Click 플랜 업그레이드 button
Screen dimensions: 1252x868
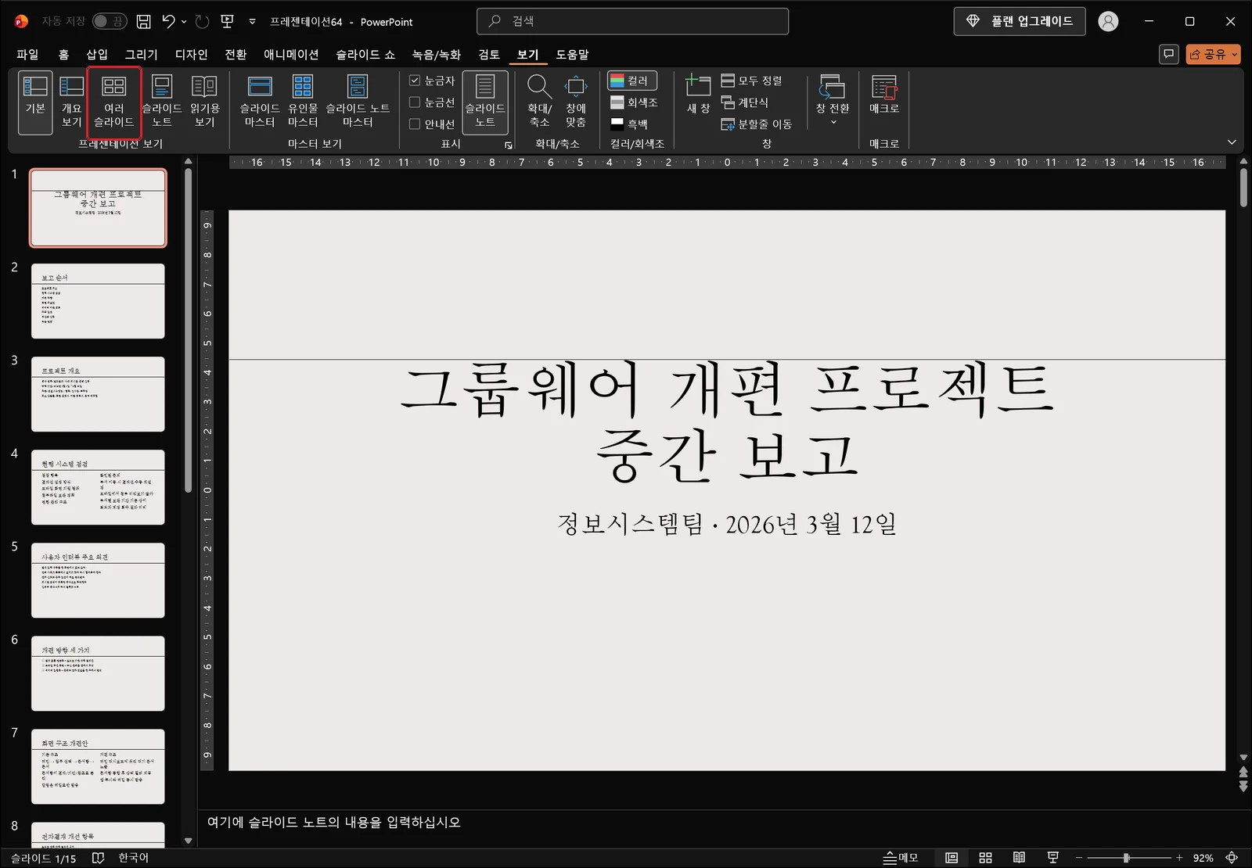[x=1020, y=21]
